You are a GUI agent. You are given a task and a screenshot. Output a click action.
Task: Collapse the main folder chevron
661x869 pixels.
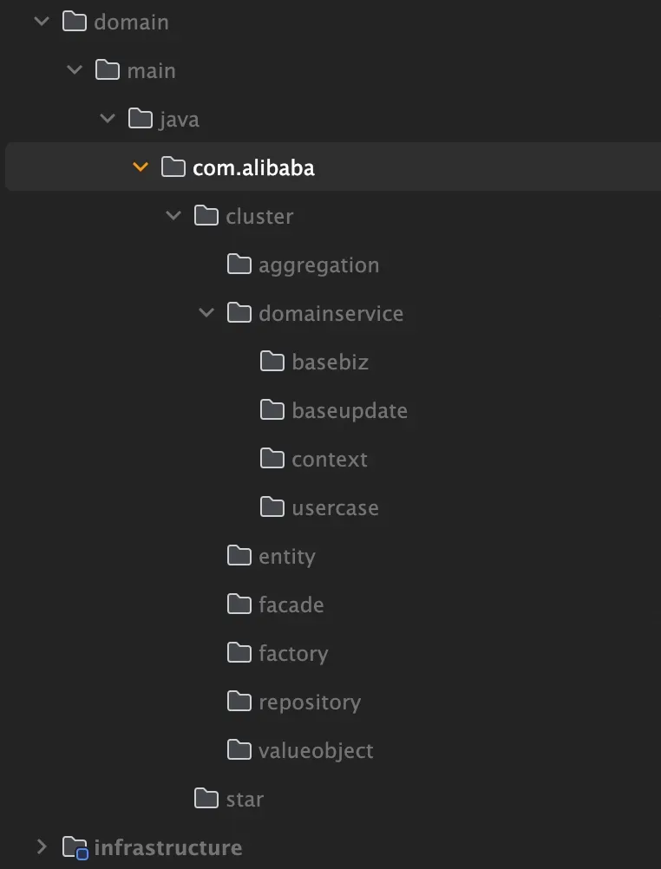coord(75,70)
